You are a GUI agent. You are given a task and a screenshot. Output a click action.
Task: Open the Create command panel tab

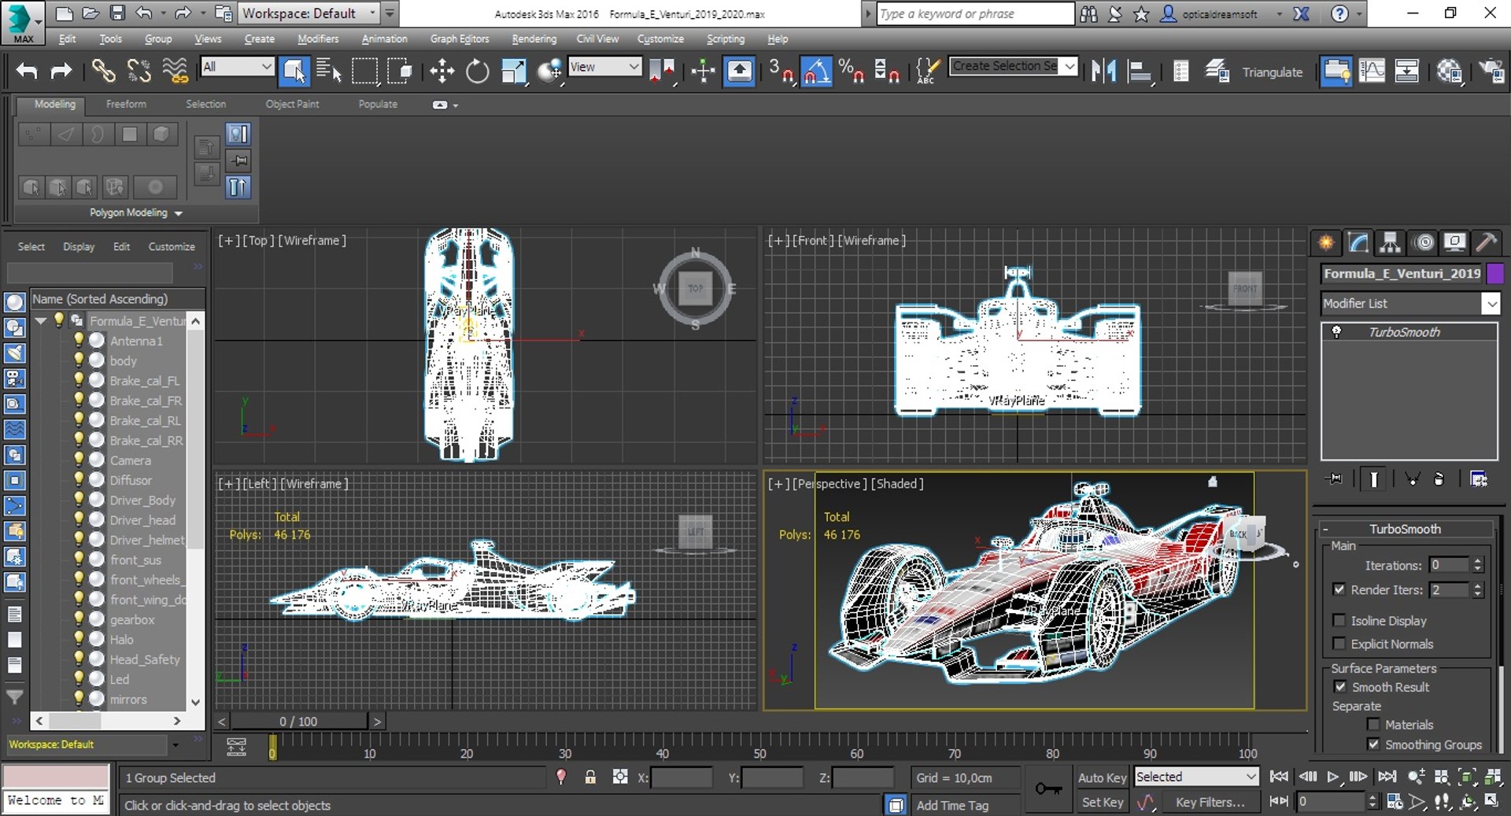pos(1326,242)
